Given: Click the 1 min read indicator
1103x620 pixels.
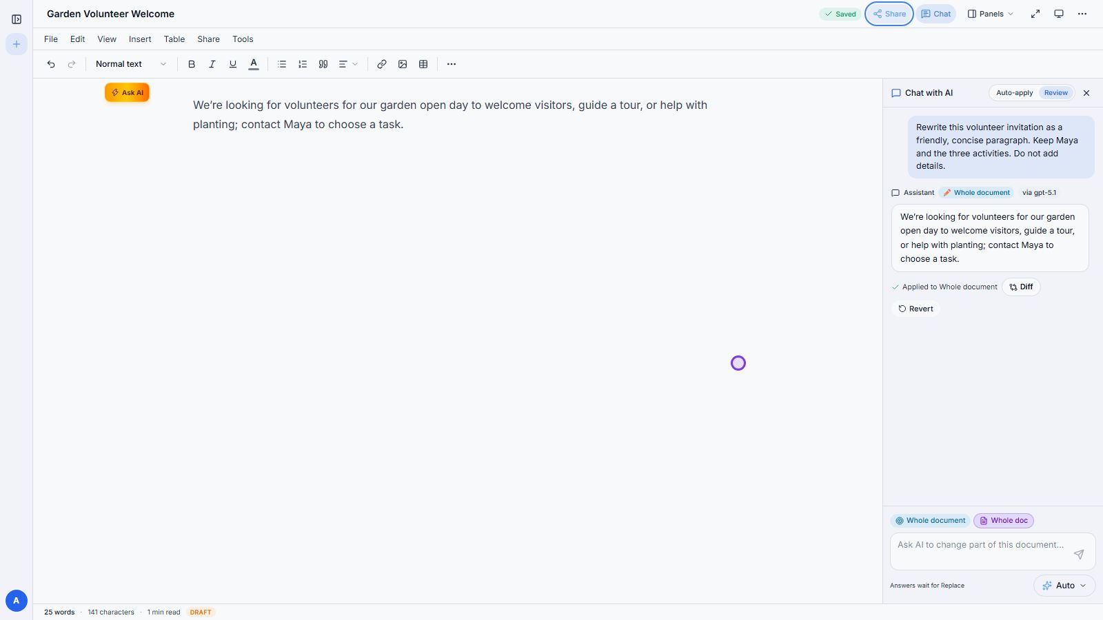Looking at the screenshot, I should pyautogui.click(x=163, y=612).
